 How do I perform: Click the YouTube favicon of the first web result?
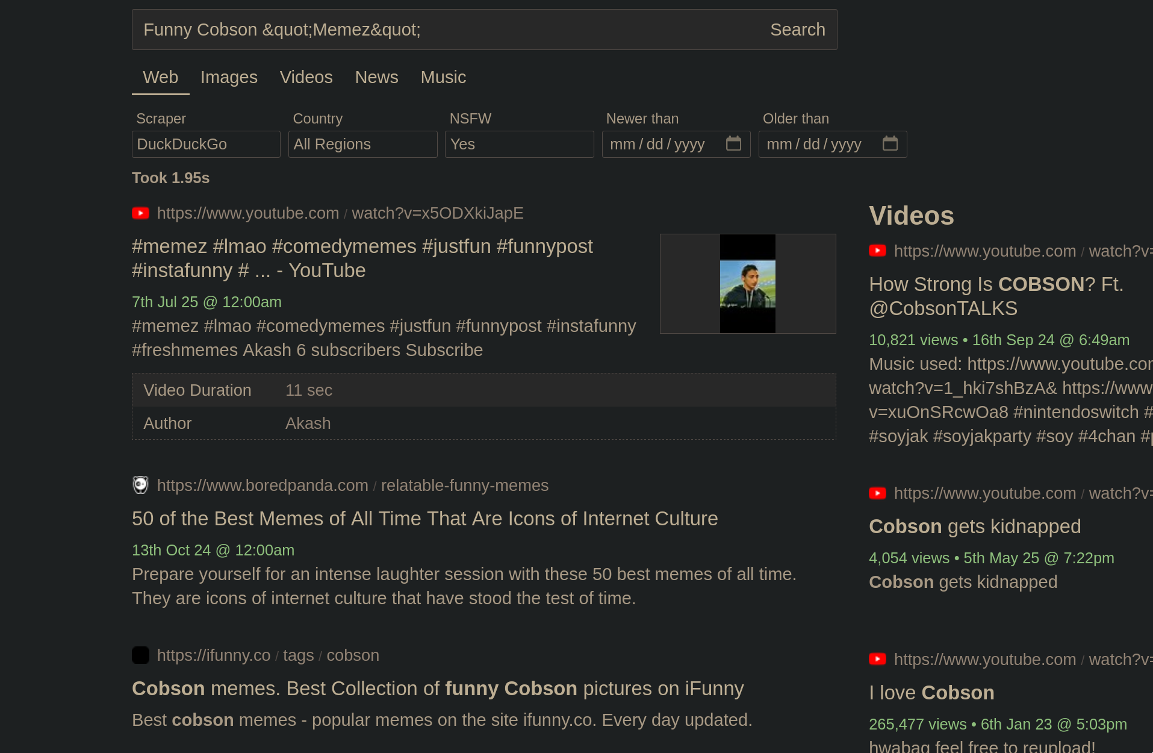pos(140,213)
